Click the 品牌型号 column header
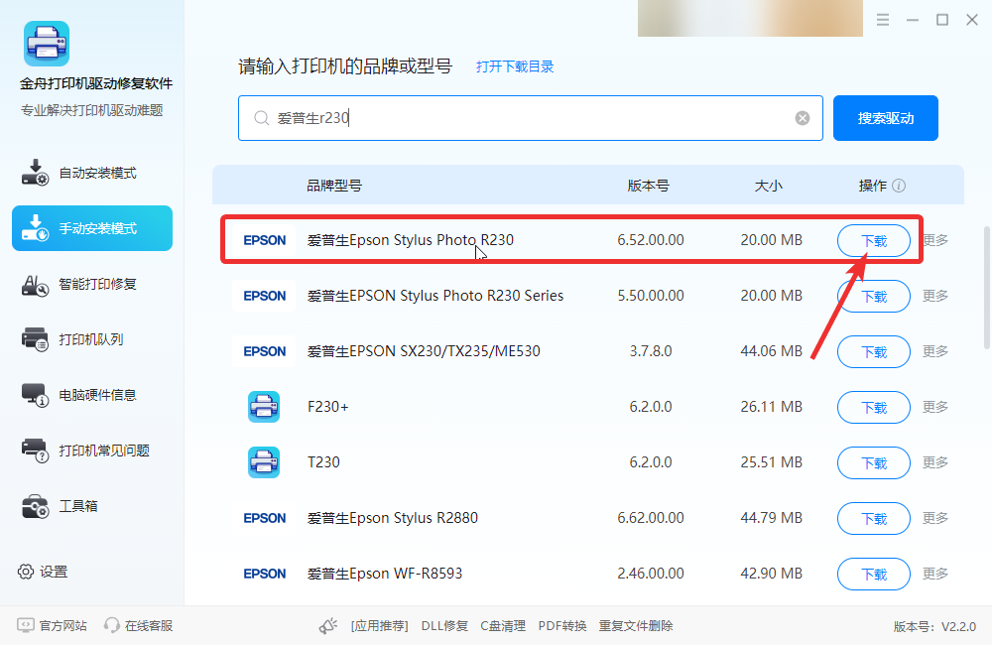Image resolution: width=992 pixels, height=645 pixels. point(334,186)
